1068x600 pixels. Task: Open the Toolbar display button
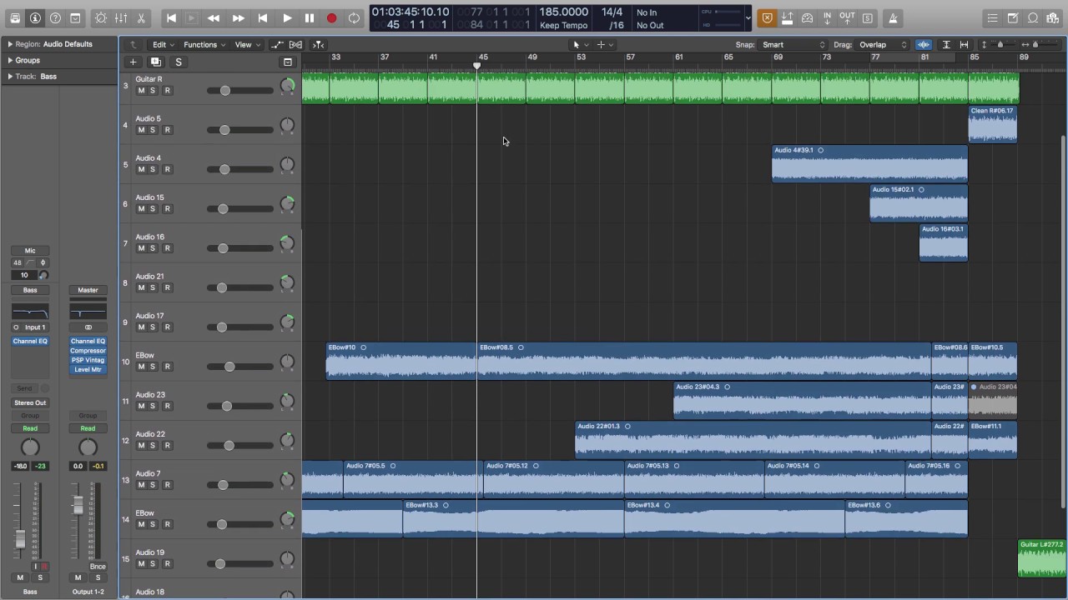[x=75, y=18]
